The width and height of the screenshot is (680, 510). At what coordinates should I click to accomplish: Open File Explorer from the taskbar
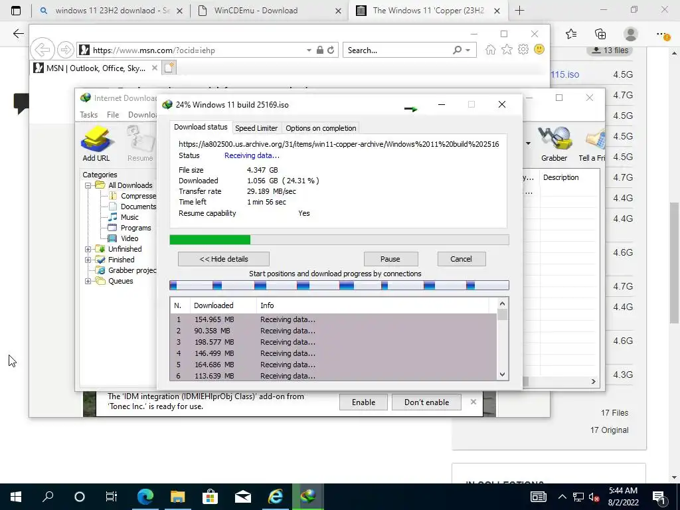point(177,497)
